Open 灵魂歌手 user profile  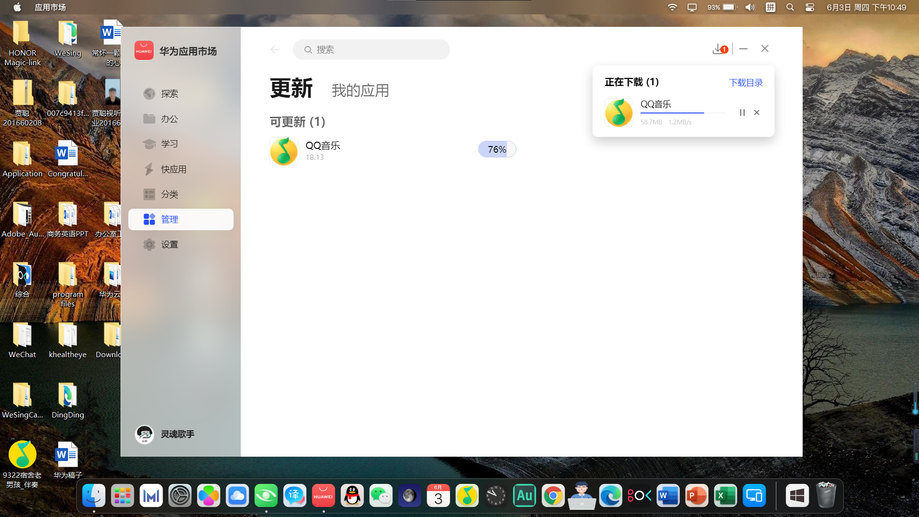click(165, 434)
